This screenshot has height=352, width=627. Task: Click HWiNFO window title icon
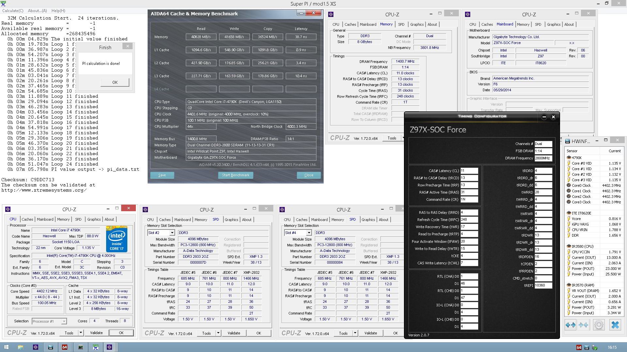568,141
